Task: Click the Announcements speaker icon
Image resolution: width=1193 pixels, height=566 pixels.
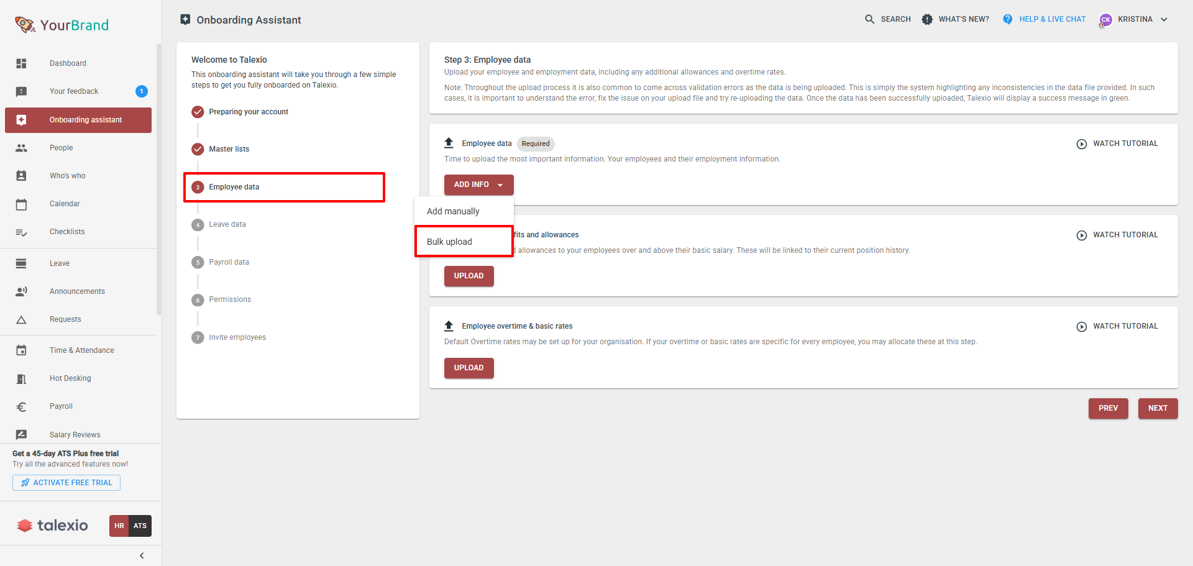Action: [21, 291]
